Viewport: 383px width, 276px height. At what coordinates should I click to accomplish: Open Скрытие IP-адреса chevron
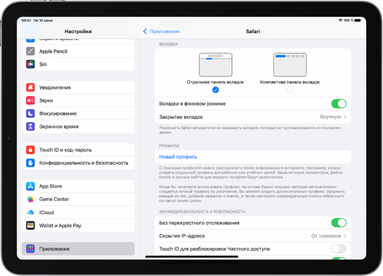(345, 236)
